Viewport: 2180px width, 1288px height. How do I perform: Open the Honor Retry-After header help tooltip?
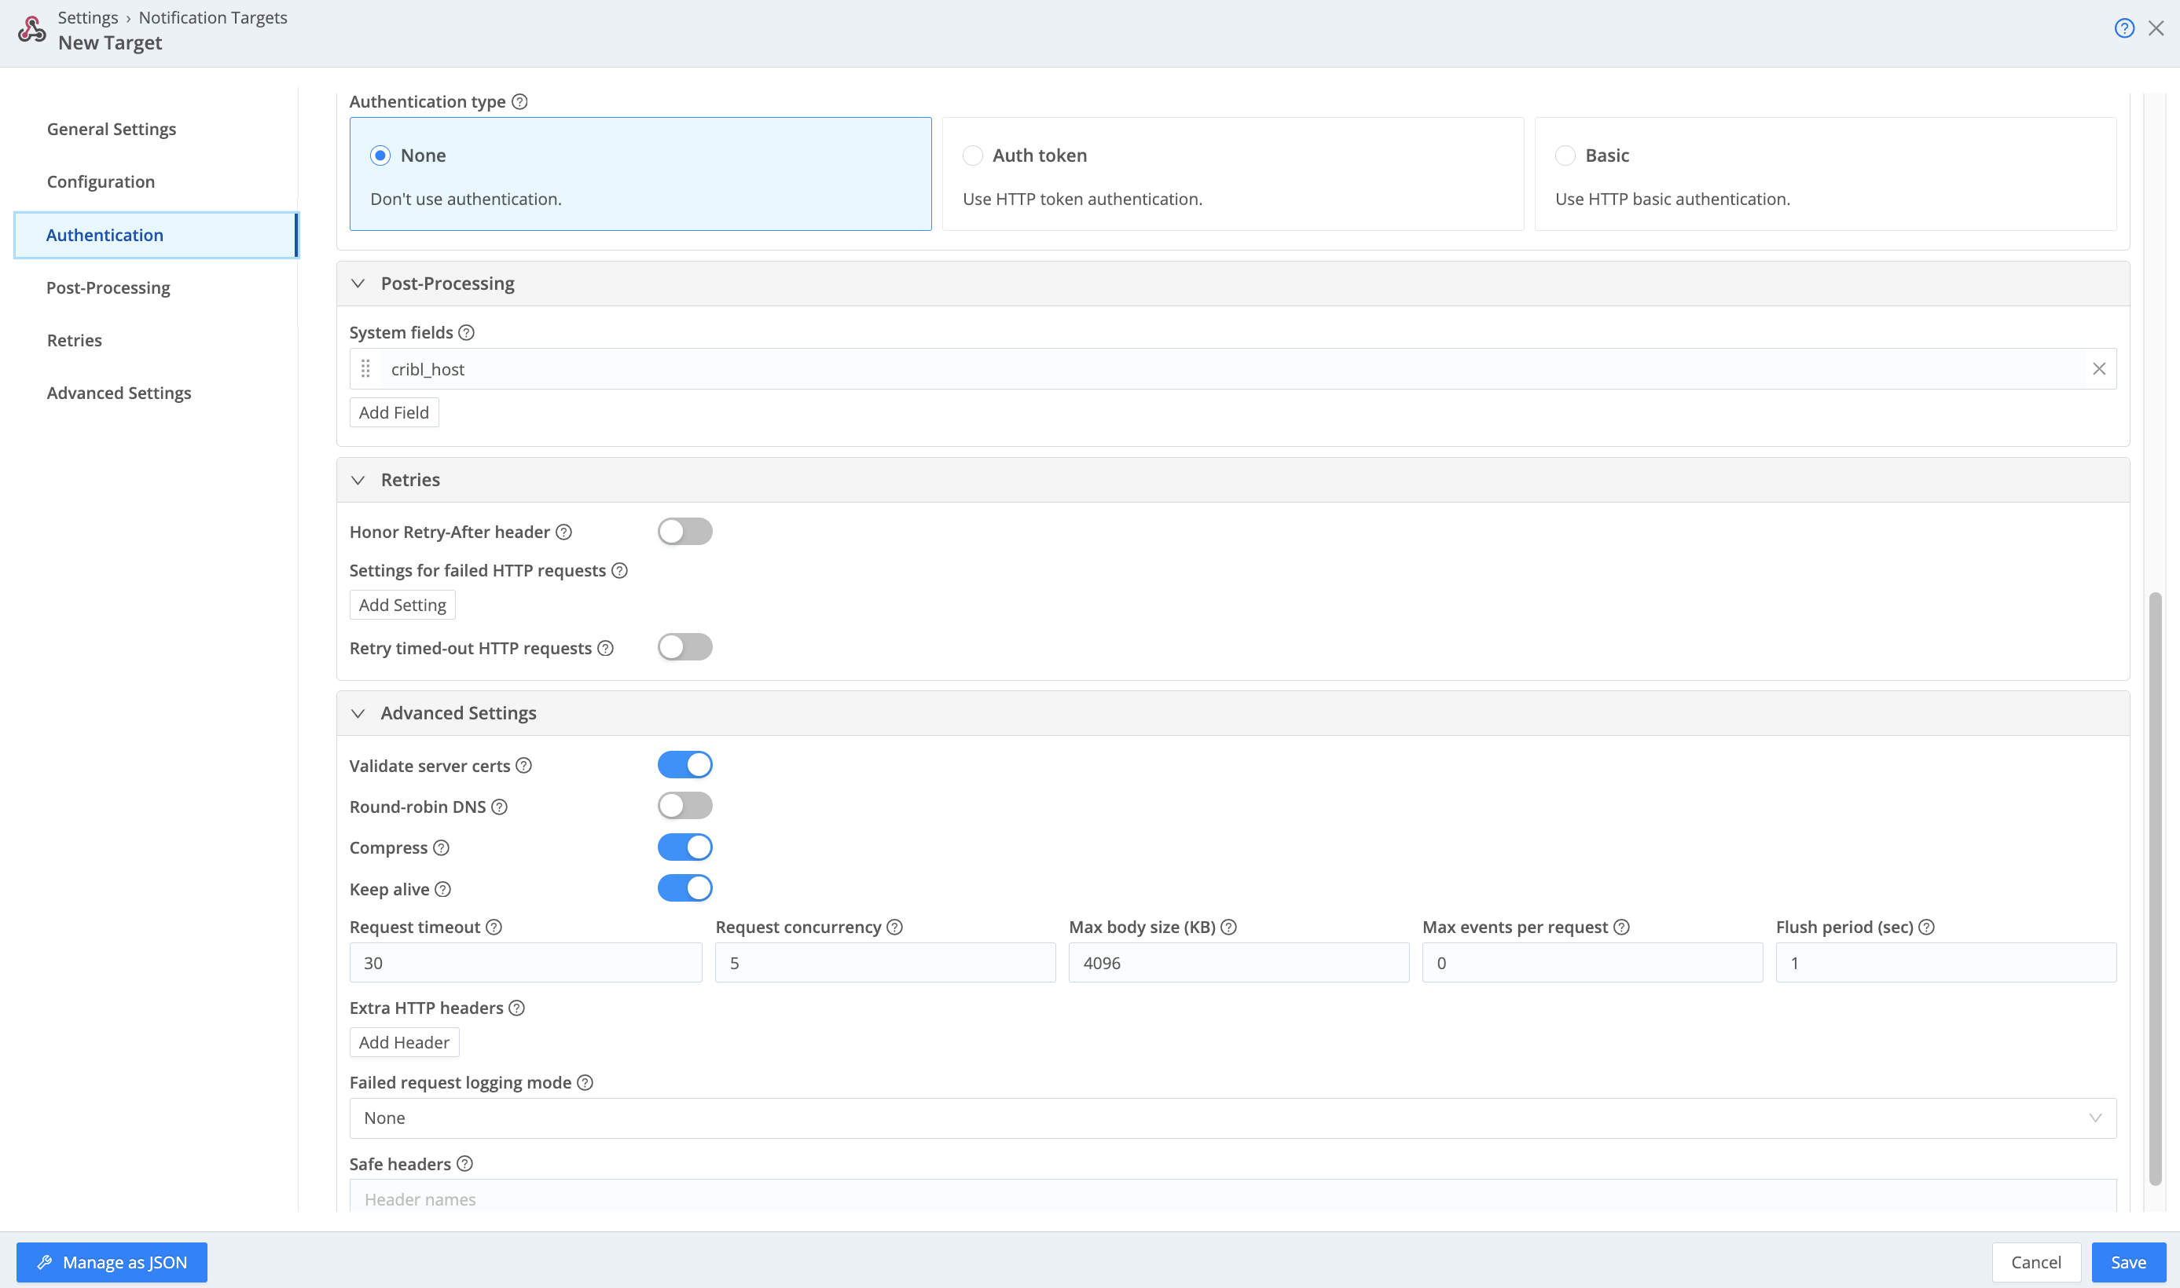pos(563,532)
